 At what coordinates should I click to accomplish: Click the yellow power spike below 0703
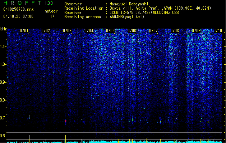click(66, 139)
